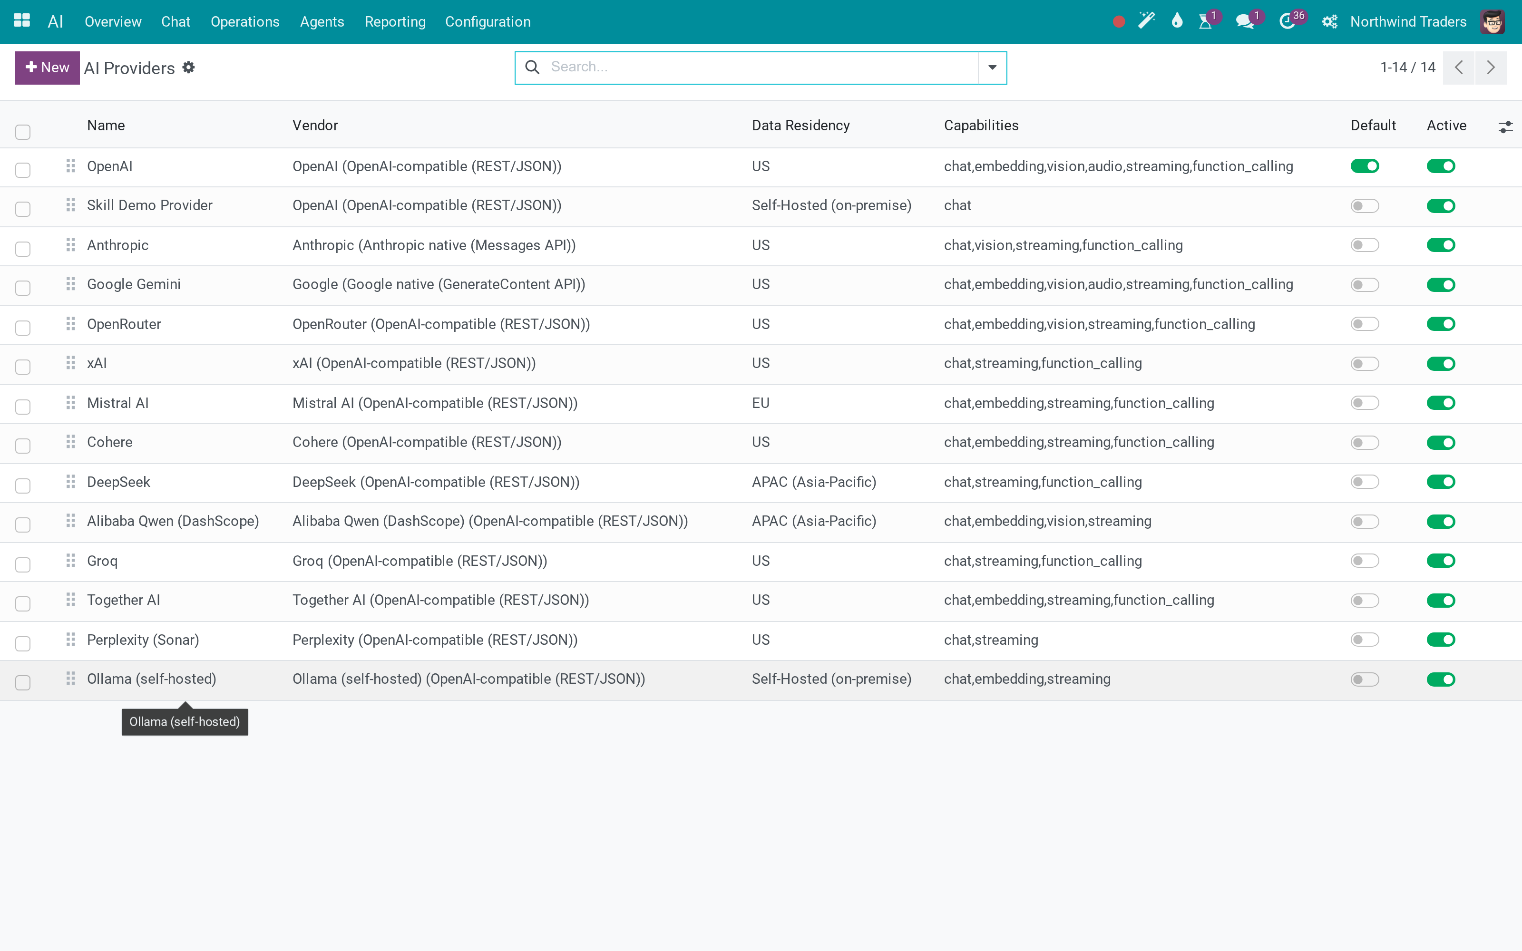Click the EU data residency cell
Screen dimensions: 1522x951
pyautogui.click(x=761, y=403)
